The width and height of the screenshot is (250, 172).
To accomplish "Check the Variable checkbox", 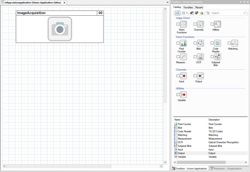I will (178, 95).
